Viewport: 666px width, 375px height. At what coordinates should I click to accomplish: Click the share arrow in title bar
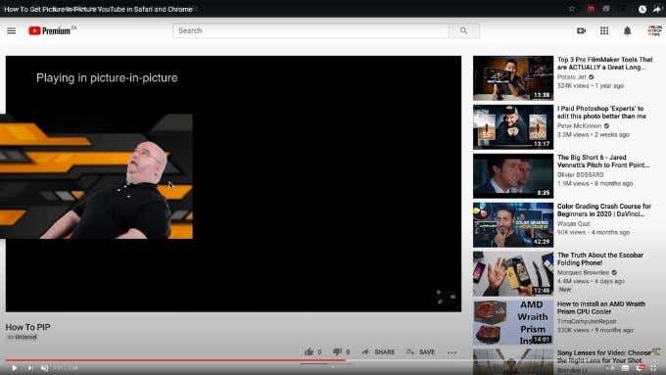656,9
